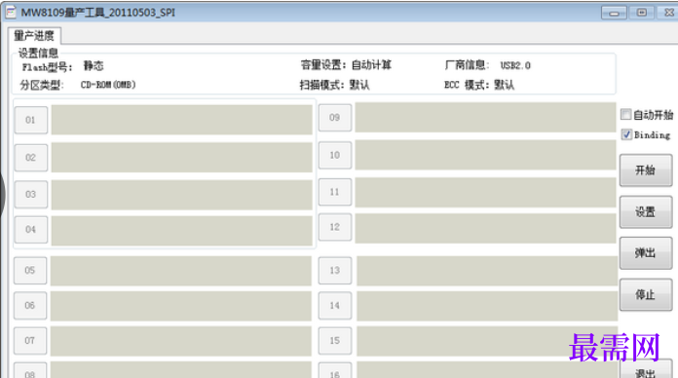Screen dimensions: 678x378
Task: Select port button 11
Action: pos(335,192)
